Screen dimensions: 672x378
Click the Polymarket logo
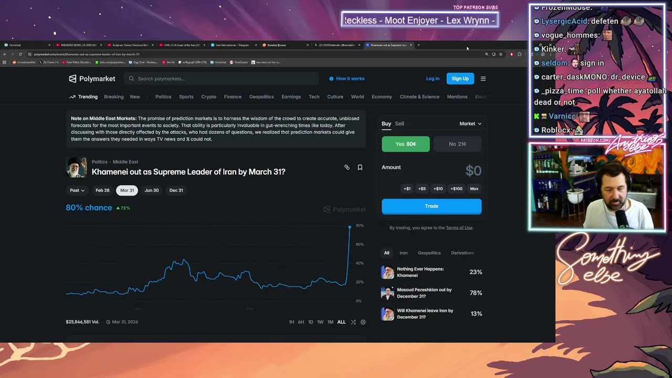[x=92, y=79]
